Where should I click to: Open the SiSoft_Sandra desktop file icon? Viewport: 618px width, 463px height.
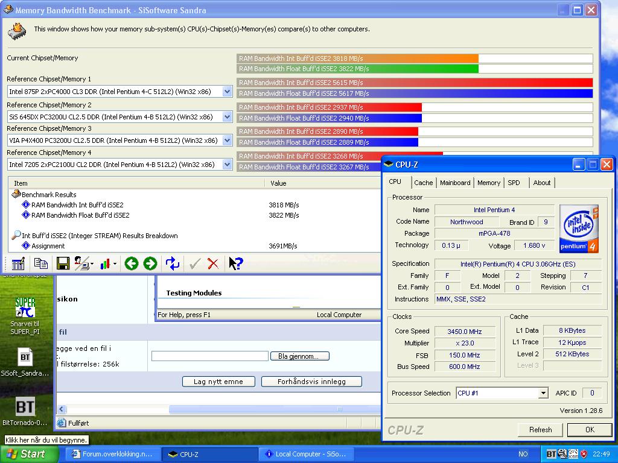[25, 357]
